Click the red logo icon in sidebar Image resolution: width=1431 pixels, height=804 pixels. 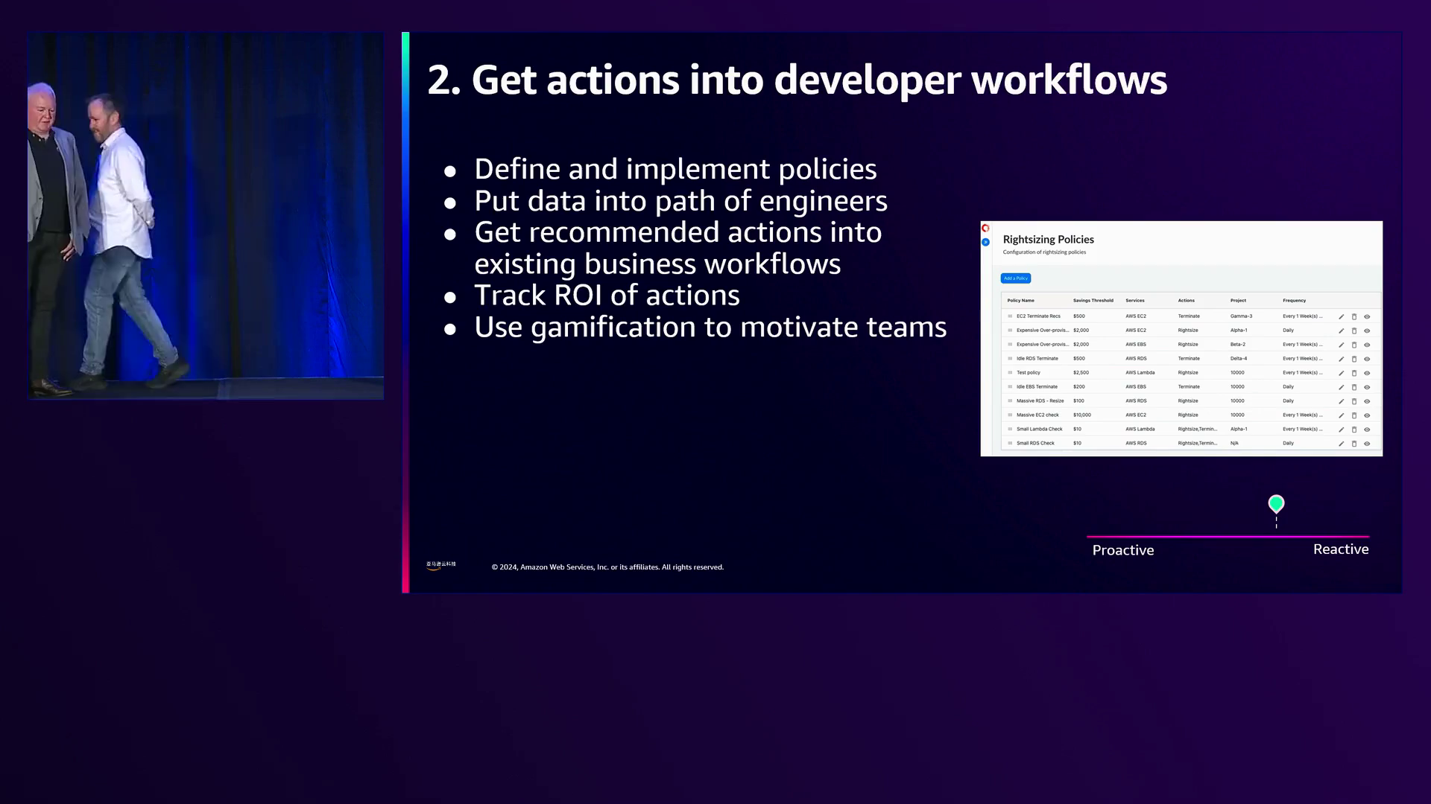point(985,229)
